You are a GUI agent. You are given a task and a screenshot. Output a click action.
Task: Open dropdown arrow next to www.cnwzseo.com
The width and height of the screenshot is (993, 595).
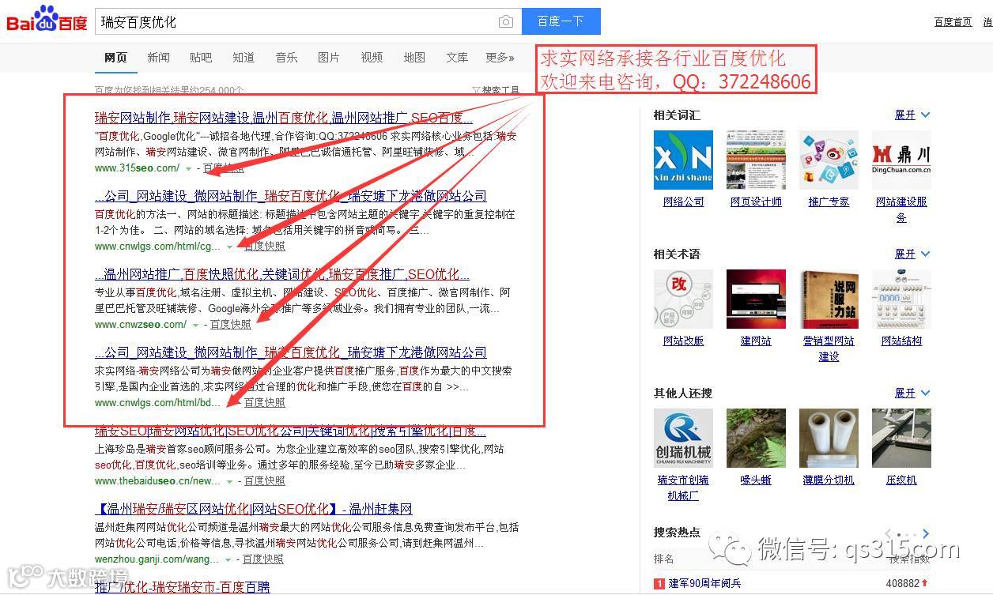(x=195, y=325)
